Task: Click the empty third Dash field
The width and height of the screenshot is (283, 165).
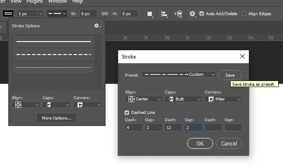Action: point(213,127)
